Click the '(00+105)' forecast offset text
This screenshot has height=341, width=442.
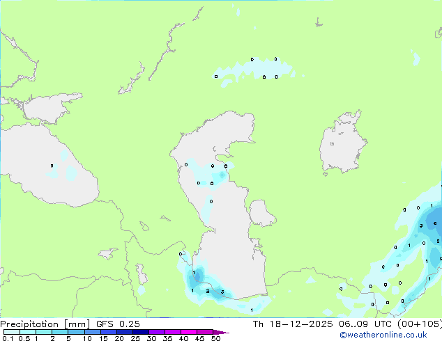tap(420, 324)
